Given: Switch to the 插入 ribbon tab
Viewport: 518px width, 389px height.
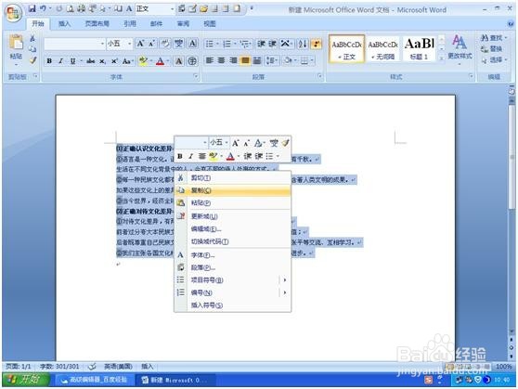Looking at the screenshot, I should click(x=64, y=23).
